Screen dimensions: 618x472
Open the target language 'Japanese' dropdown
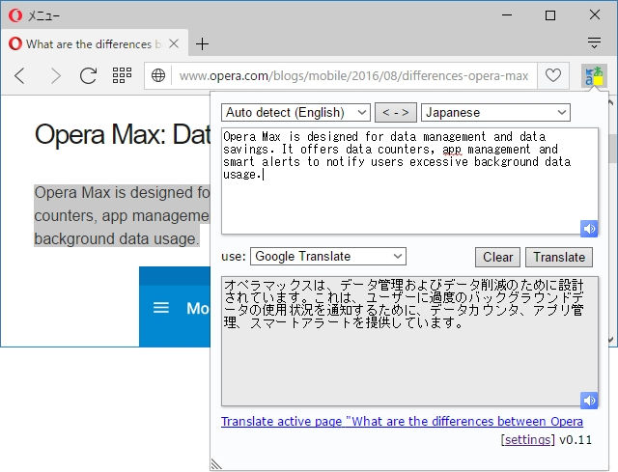(x=495, y=113)
